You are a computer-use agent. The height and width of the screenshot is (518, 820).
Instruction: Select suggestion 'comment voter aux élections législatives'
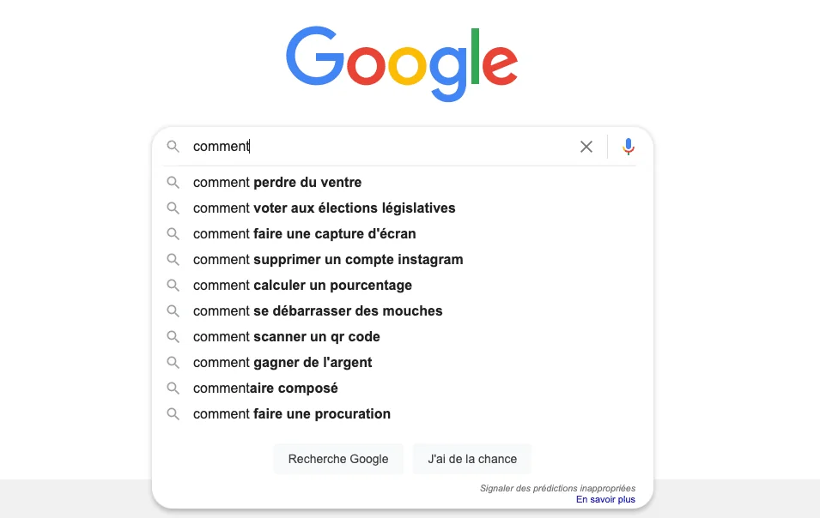pyautogui.click(x=325, y=208)
